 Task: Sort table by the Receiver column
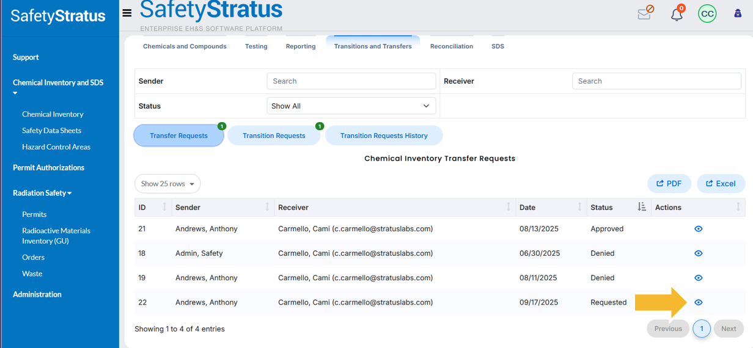coord(395,208)
